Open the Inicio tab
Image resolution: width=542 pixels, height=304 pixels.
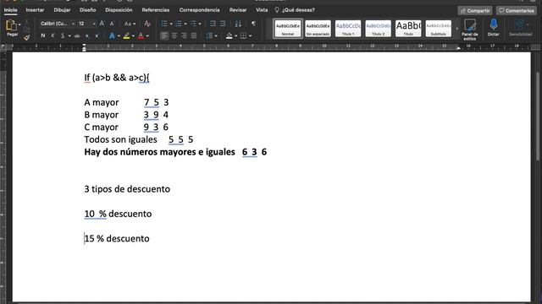point(11,10)
